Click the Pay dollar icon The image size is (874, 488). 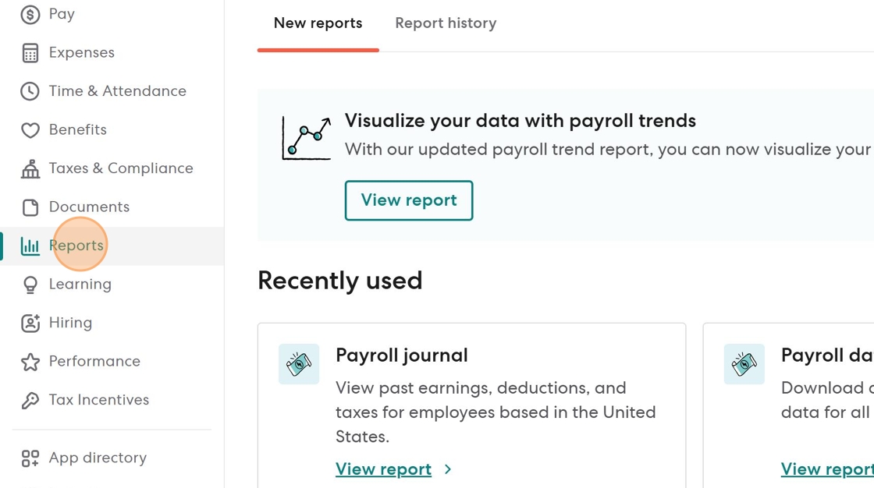(30, 14)
